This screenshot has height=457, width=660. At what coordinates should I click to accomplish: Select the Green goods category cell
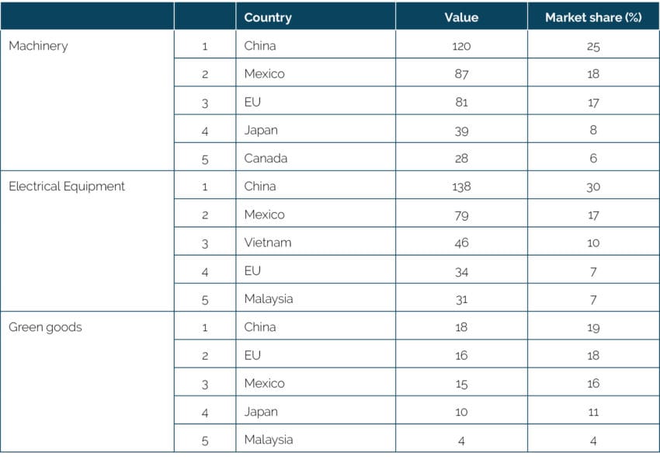point(45,327)
